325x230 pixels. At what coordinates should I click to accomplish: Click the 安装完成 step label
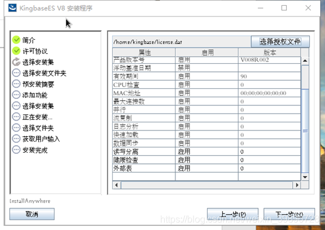[x=35, y=150]
